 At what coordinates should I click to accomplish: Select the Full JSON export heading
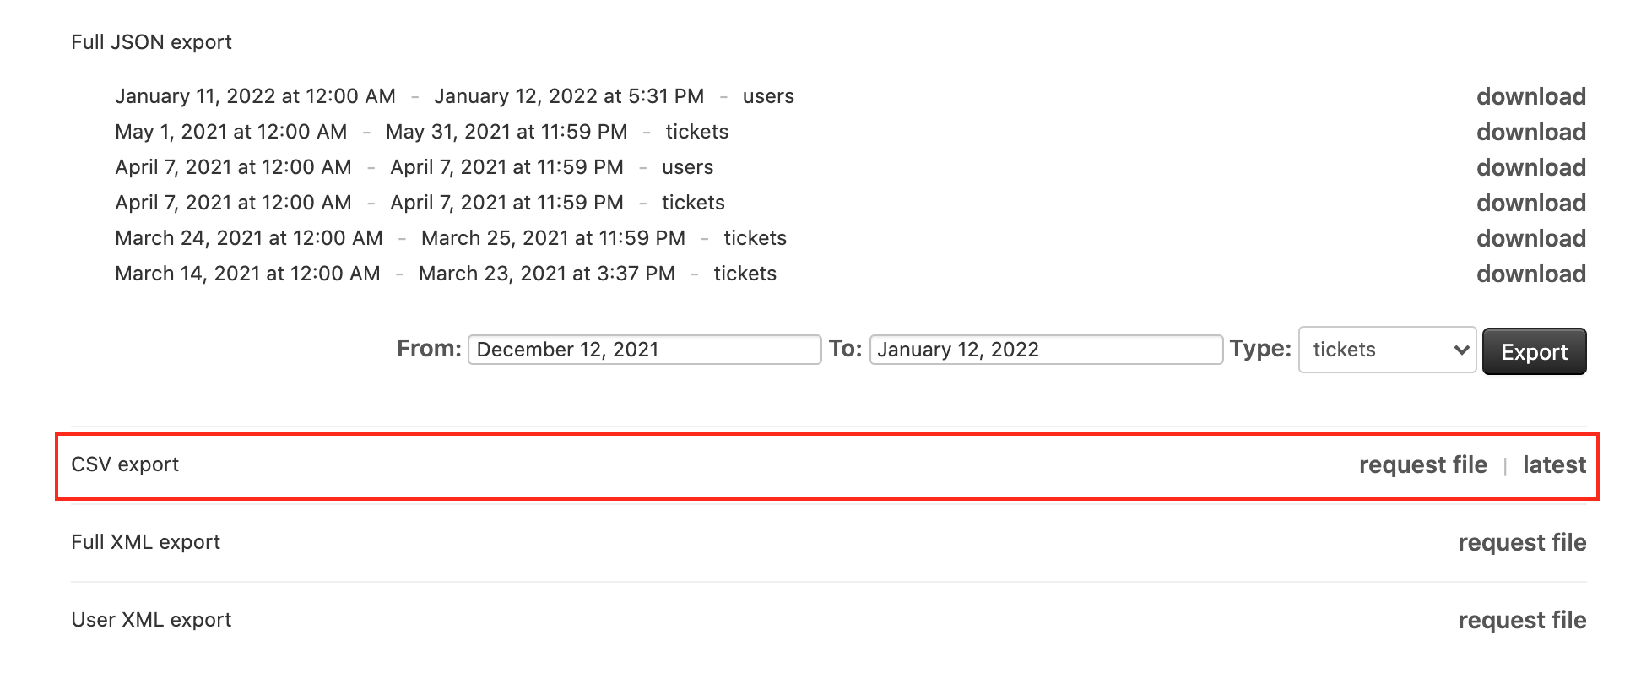tap(151, 41)
